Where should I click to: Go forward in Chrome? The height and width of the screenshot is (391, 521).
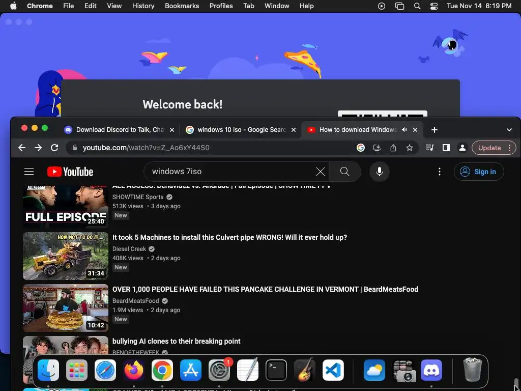(38, 148)
